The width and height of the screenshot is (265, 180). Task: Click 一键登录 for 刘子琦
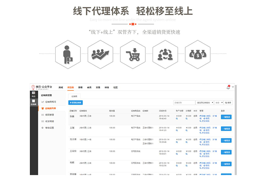tap(226, 141)
